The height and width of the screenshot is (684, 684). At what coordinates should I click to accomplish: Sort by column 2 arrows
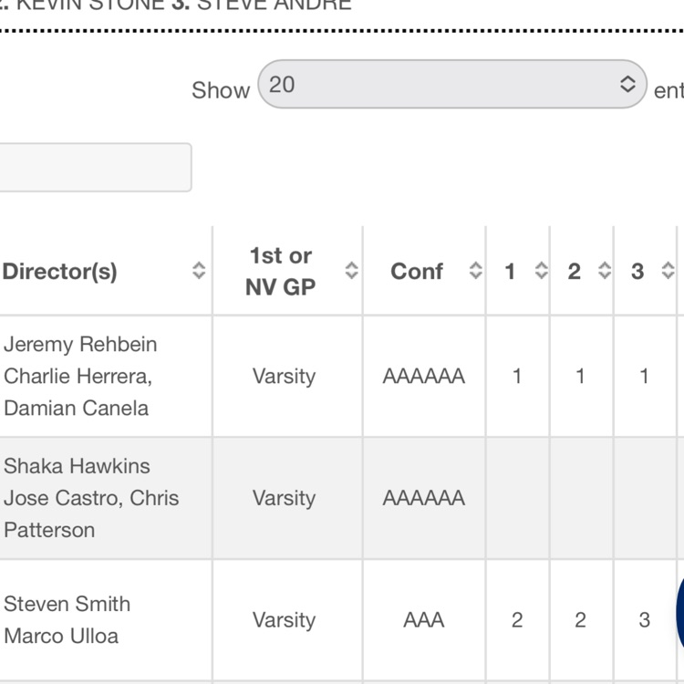click(604, 271)
